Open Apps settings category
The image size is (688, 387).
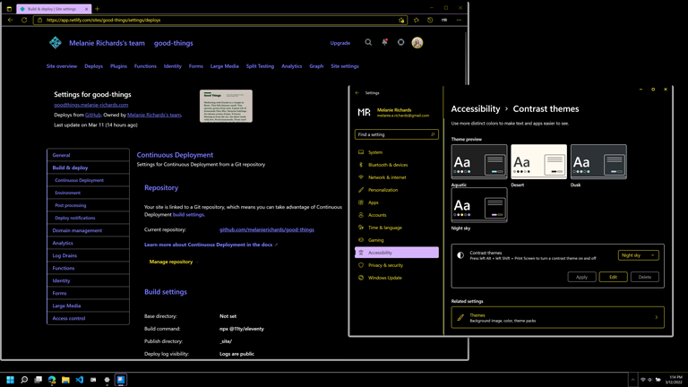[396, 202]
